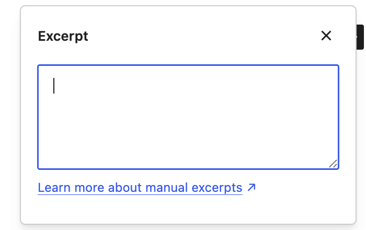Select the diagonal grip in textarea corner
Screen dimensions: 366x230
(x=333, y=164)
